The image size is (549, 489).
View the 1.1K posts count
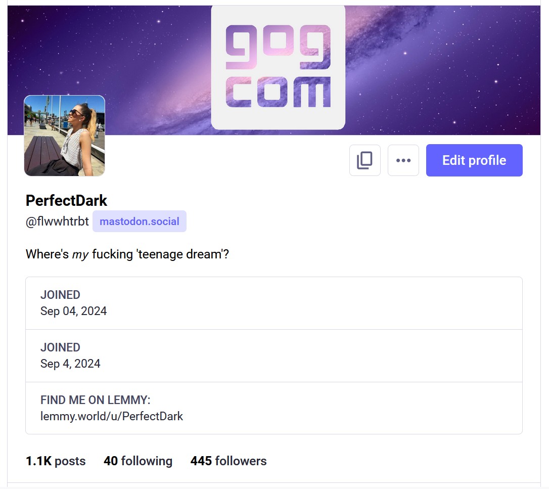point(56,461)
